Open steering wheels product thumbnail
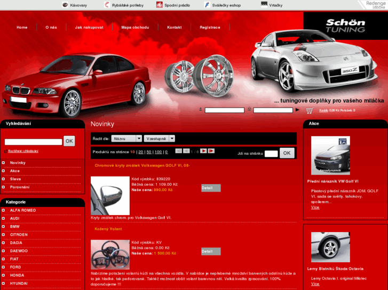388x290 pixels. [110, 255]
